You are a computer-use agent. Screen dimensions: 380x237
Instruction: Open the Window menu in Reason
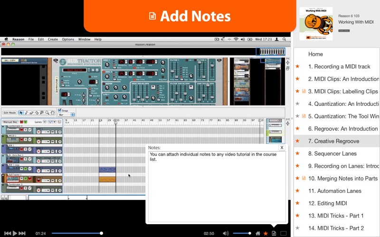point(84,39)
